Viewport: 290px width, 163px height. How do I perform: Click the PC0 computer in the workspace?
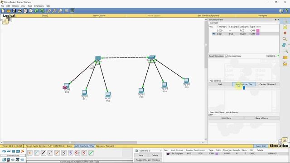(67, 86)
